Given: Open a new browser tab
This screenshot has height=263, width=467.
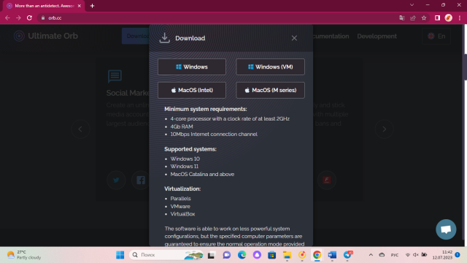Looking at the screenshot, I should click(92, 6).
